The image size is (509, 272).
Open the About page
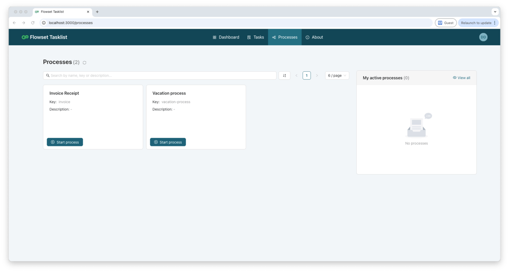(x=314, y=37)
